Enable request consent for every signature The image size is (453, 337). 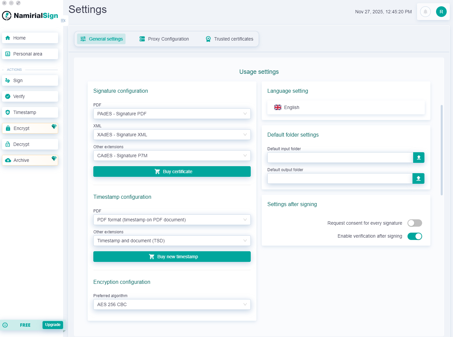tap(414, 223)
